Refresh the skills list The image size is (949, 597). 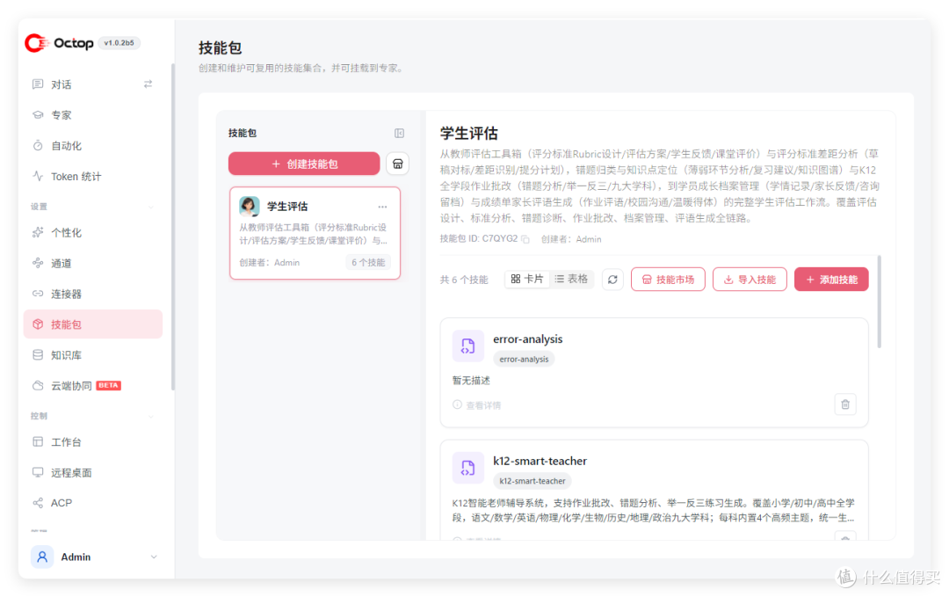pos(612,280)
